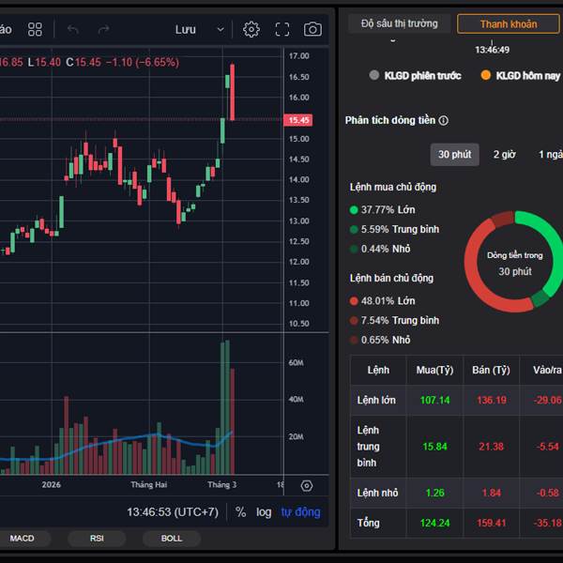Toggle KLGD hôm nay orange legend dot
Screen dimensions: 563x563
[485, 75]
